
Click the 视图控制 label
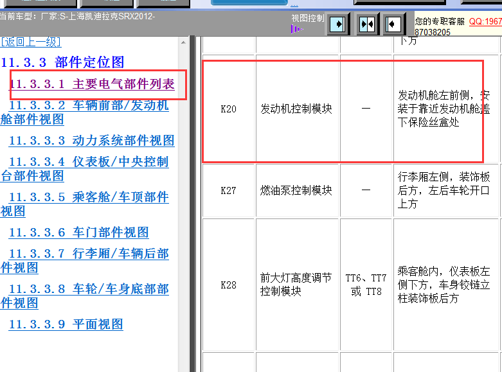coord(308,18)
